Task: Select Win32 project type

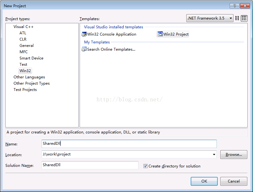Action: click(x=25, y=71)
